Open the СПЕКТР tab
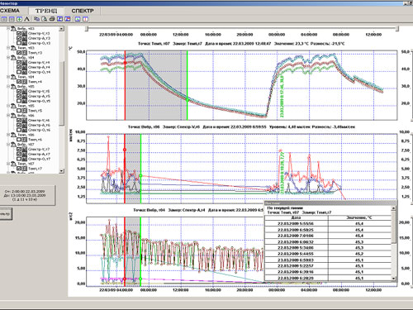This screenshot has width=413, height=310. (83, 11)
